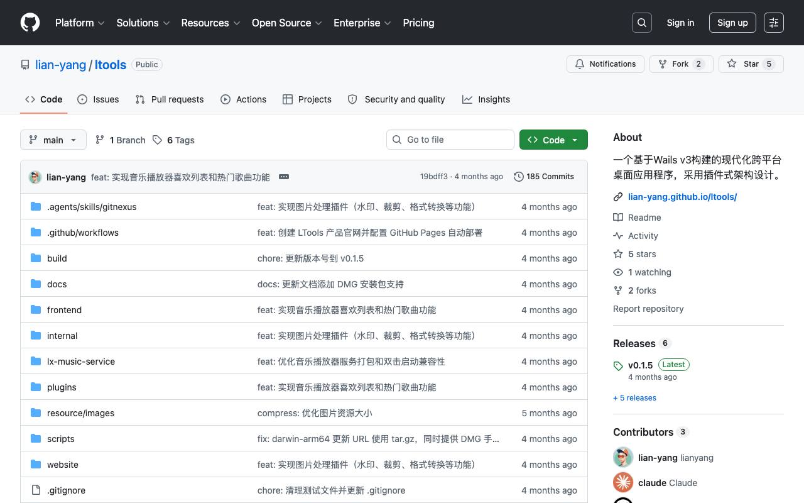This screenshot has width=804, height=503.
Task: Switch to the Pull requests tab
Action: coord(170,99)
